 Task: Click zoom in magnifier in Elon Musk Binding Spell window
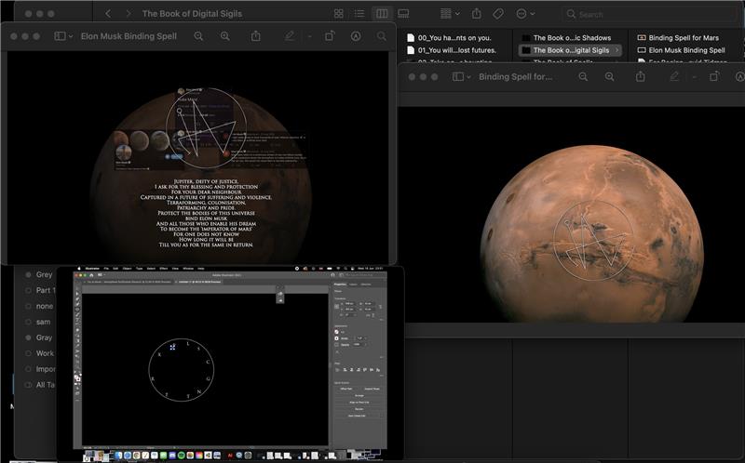tap(224, 36)
